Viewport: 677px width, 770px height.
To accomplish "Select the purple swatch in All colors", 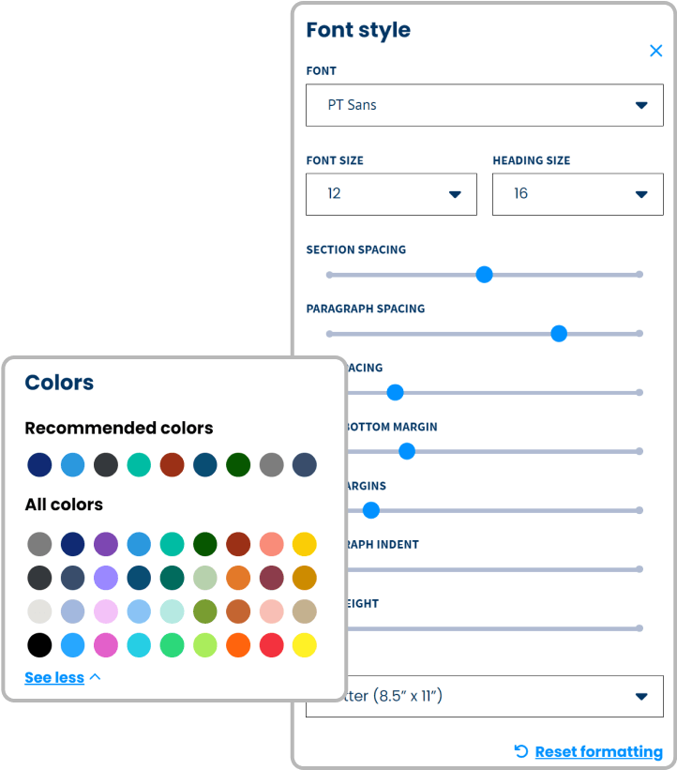I will tap(106, 544).
